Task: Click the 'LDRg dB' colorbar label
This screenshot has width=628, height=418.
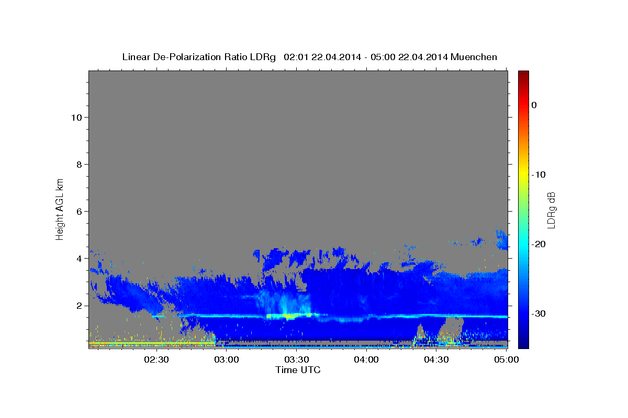Action: click(x=551, y=210)
